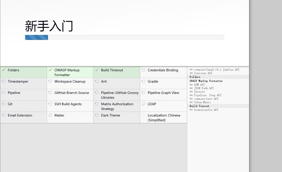Select the LDAP plugin name

pyautogui.click(x=152, y=104)
